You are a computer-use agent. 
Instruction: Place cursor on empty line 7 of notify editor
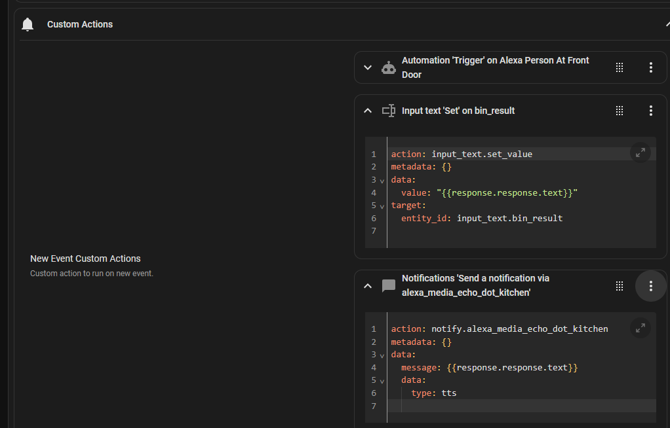tap(521, 406)
